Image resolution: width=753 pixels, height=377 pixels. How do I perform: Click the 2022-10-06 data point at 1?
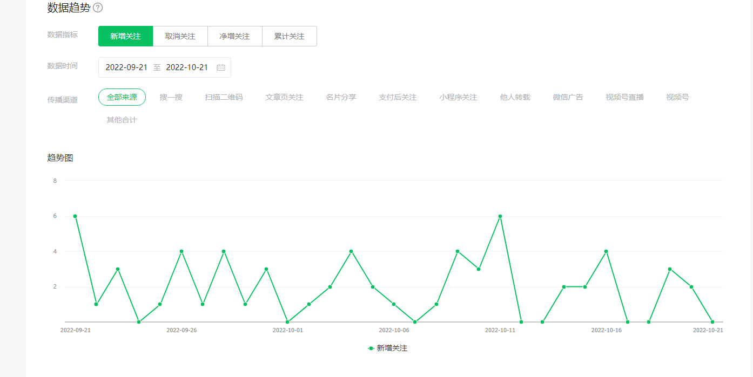click(x=394, y=304)
